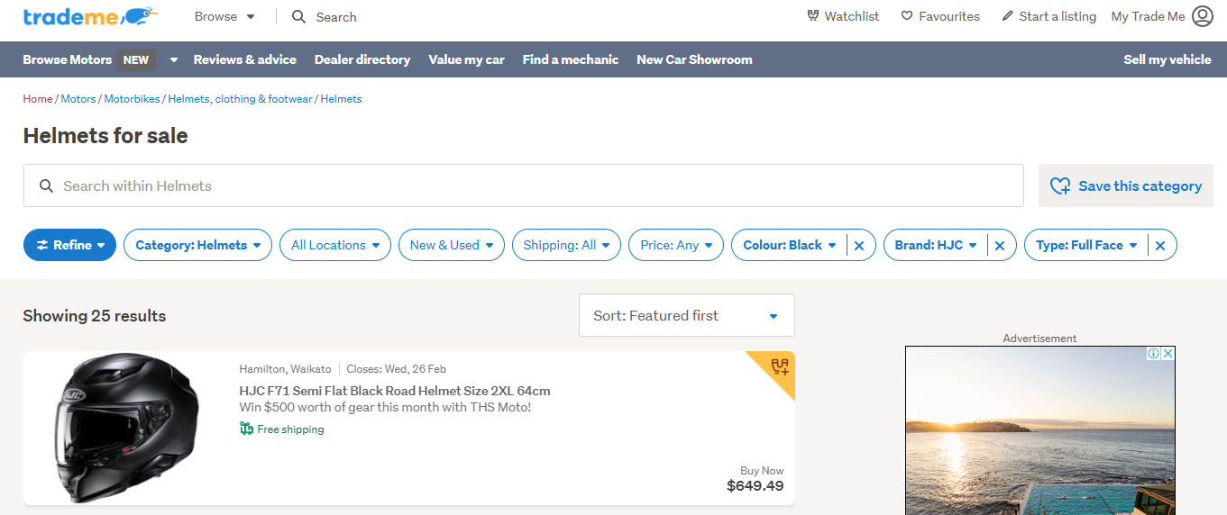Remove the Colour: Black filter
This screenshot has width=1227, height=515.
[x=859, y=245]
